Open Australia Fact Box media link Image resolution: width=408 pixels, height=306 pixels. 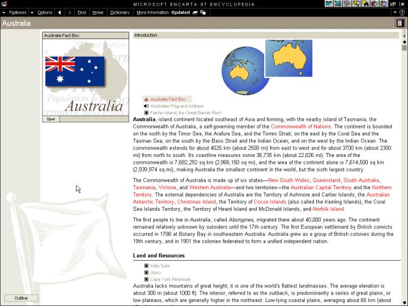click(168, 99)
